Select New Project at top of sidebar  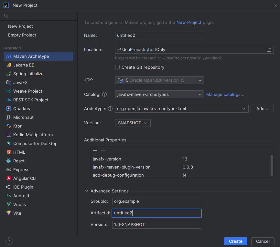coord(20,26)
